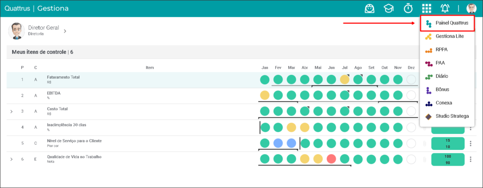The image size is (483, 188).
Task: Click the Diretor Geral profile photo
Action: pyautogui.click(x=17, y=31)
